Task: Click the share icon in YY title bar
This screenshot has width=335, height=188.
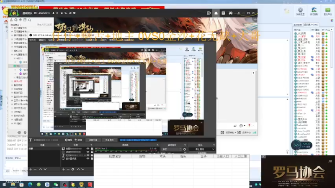Action: (70, 13)
